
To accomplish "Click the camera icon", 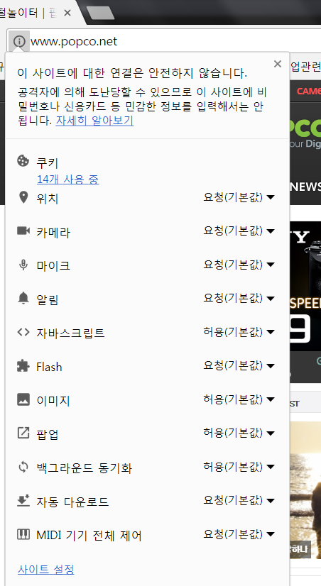I will (x=23, y=231).
